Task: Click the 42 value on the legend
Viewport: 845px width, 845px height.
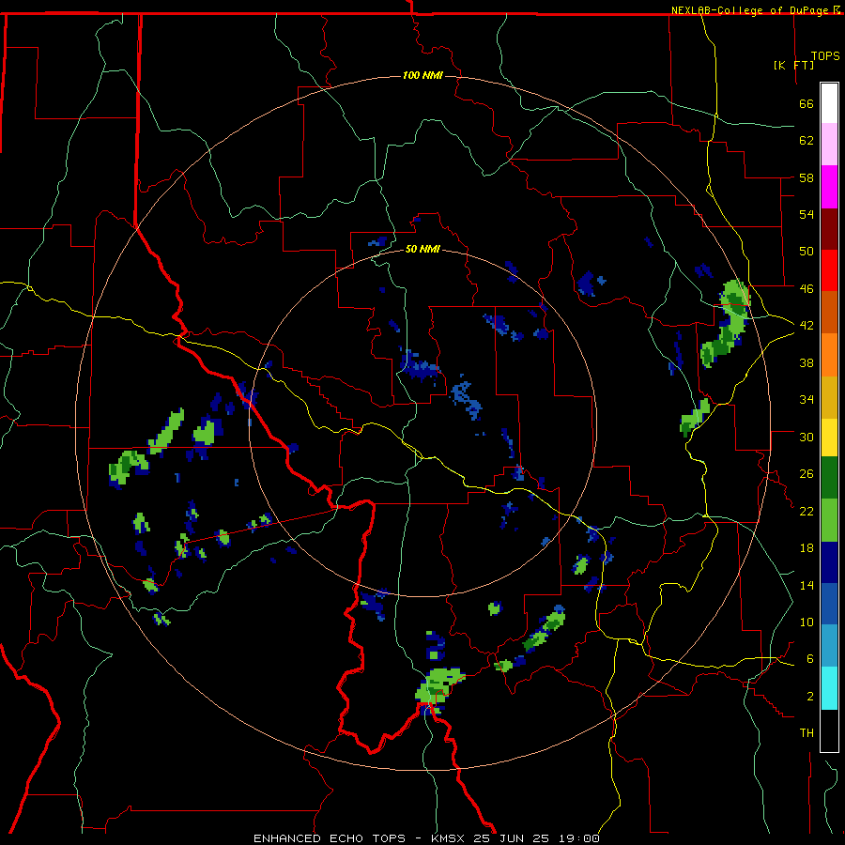Action: pyautogui.click(x=807, y=326)
